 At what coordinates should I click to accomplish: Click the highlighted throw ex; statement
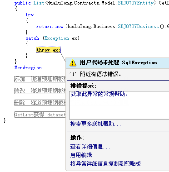[48, 50]
